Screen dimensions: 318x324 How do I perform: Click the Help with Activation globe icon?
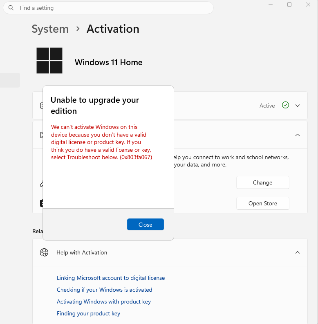(x=44, y=252)
